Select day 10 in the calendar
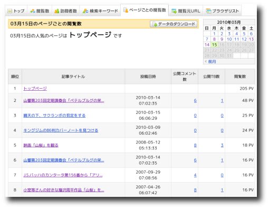 (x=229, y=39)
